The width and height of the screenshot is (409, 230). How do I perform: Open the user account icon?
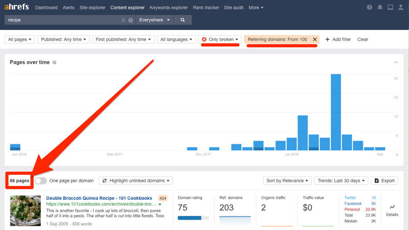(x=400, y=8)
